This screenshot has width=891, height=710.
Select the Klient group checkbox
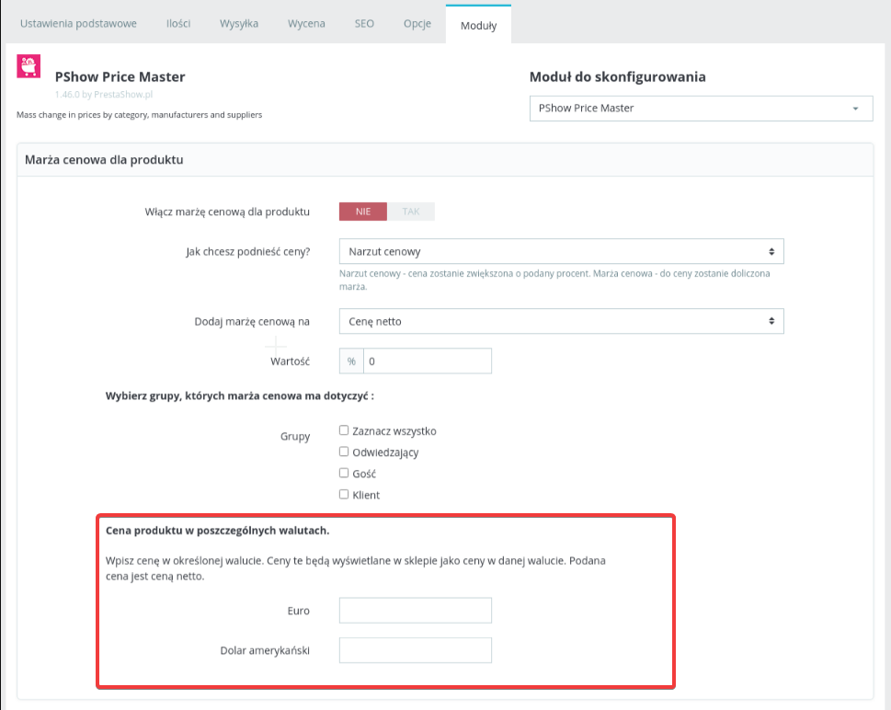[344, 495]
